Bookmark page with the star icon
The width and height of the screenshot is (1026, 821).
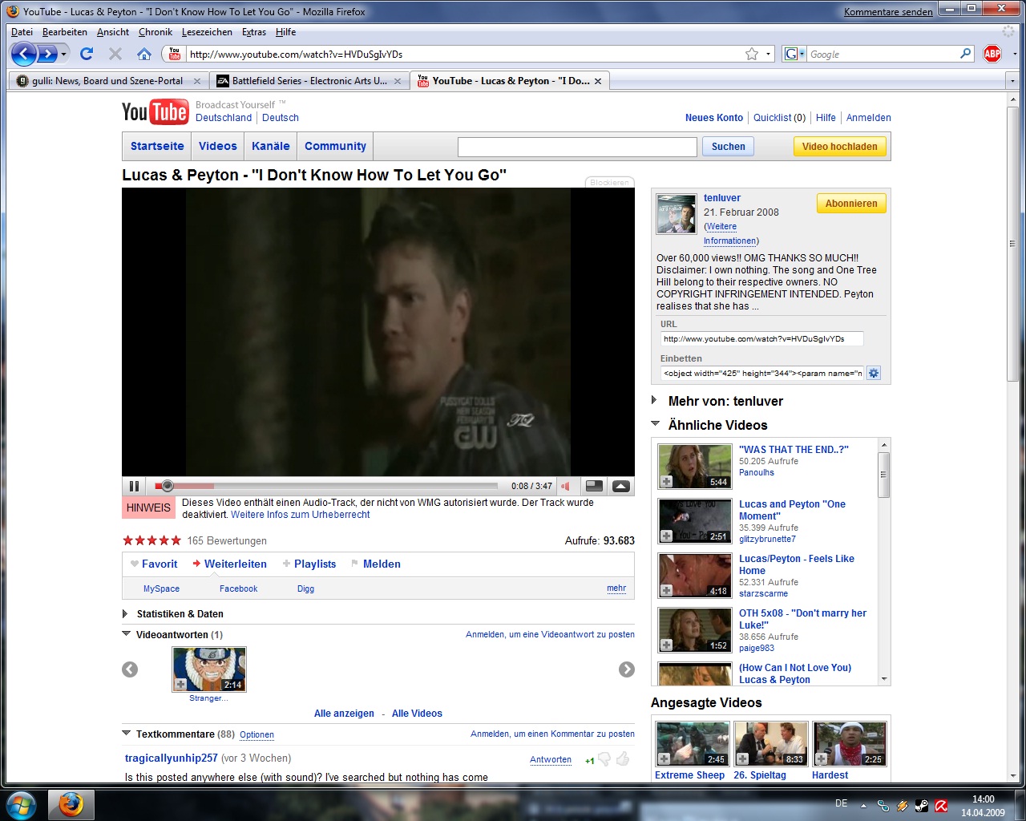click(x=752, y=54)
